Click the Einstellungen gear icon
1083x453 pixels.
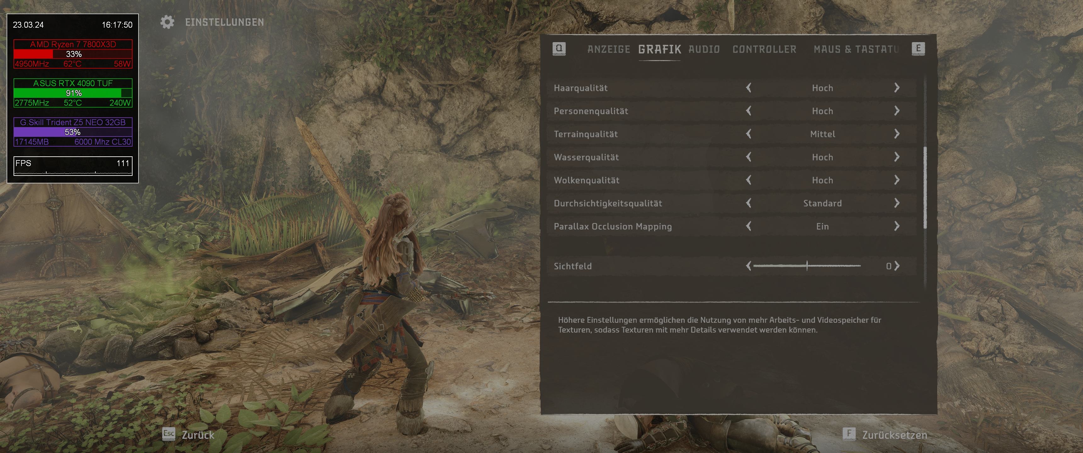167,22
